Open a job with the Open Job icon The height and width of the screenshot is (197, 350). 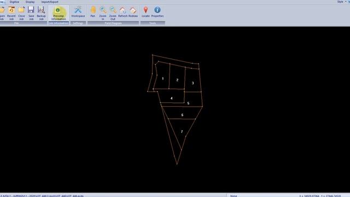click(x=2, y=13)
